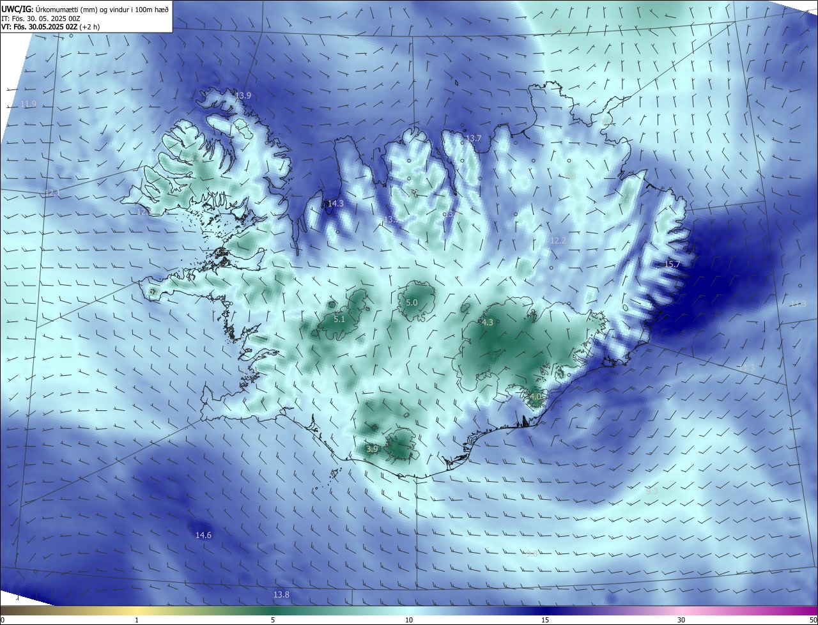Click the 15.7 value label on the map
The height and width of the screenshot is (625, 818).
[672, 264]
